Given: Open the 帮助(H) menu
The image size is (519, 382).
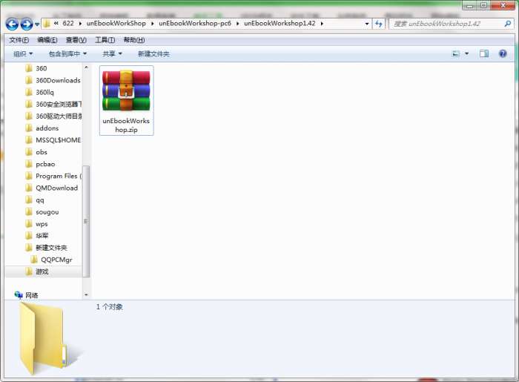Looking at the screenshot, I should [x=134, y=40].
